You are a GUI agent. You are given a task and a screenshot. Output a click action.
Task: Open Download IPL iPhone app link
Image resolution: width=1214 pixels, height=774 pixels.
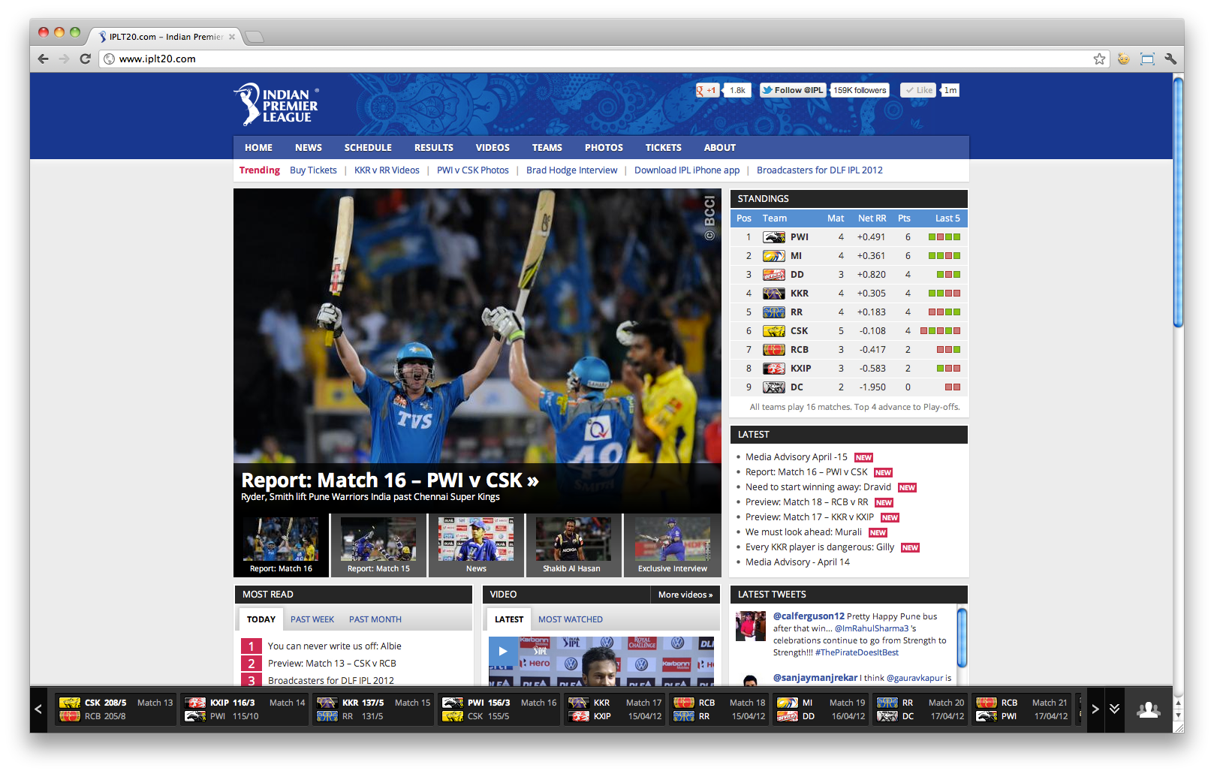[x=687, y=170]
